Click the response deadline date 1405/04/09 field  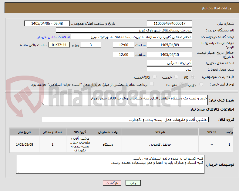pyautogui.click(x=169, y=45)
